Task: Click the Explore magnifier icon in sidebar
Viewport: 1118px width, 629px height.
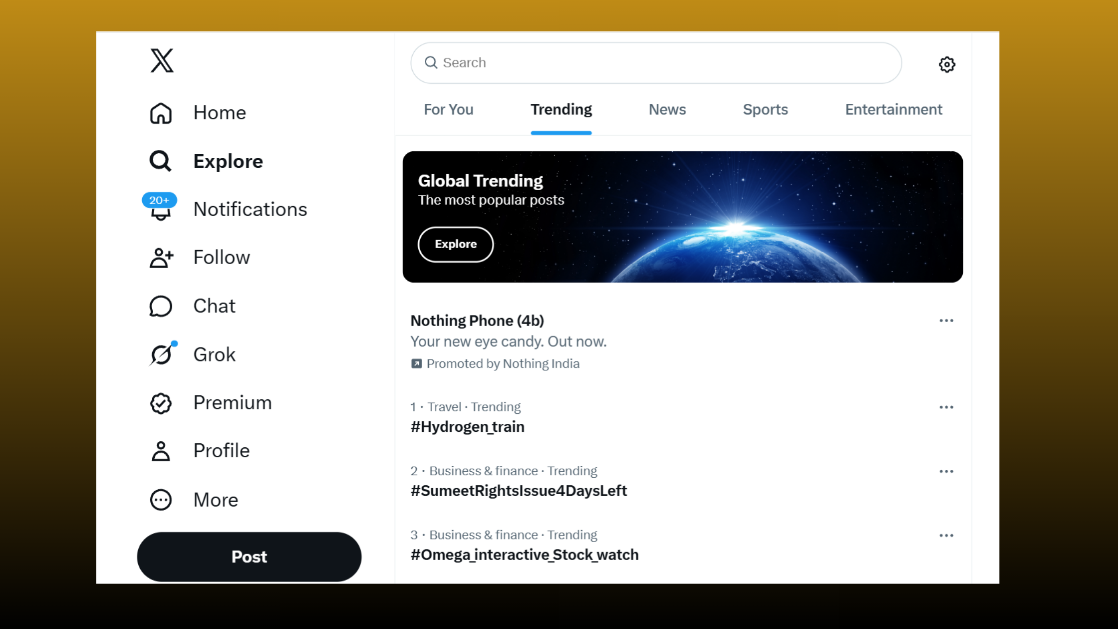Action: point(160,161)
